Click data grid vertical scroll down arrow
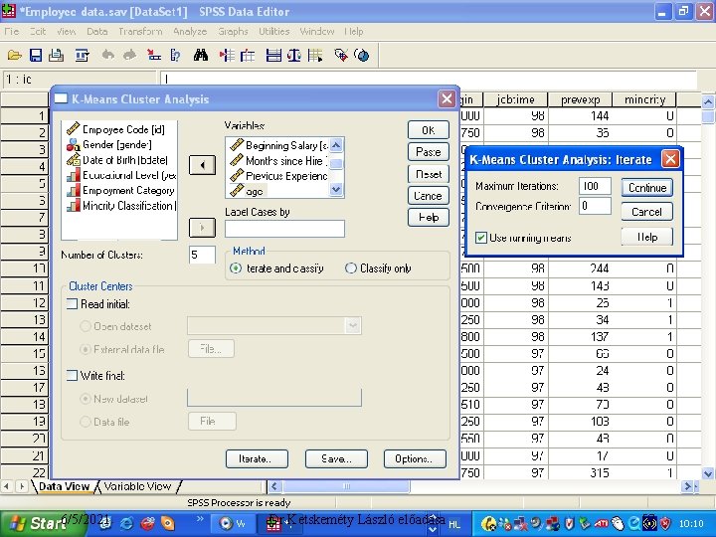Image resolution: width=716 pixels, height=537 pixels. pyautogui.click(x=708, y=473)
